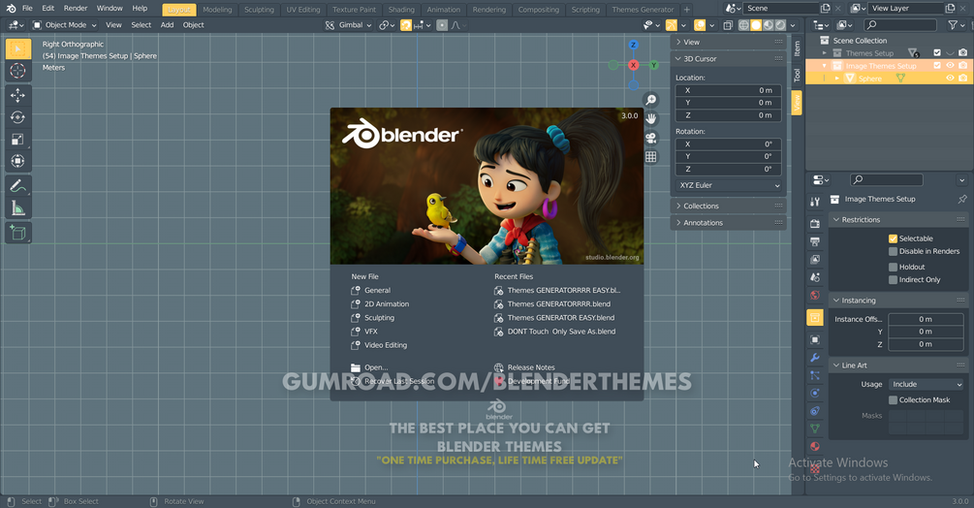Select the Add Cube tool
Image resolution: width=974 pixels, height=508 pixels.
tap(18, 233)
